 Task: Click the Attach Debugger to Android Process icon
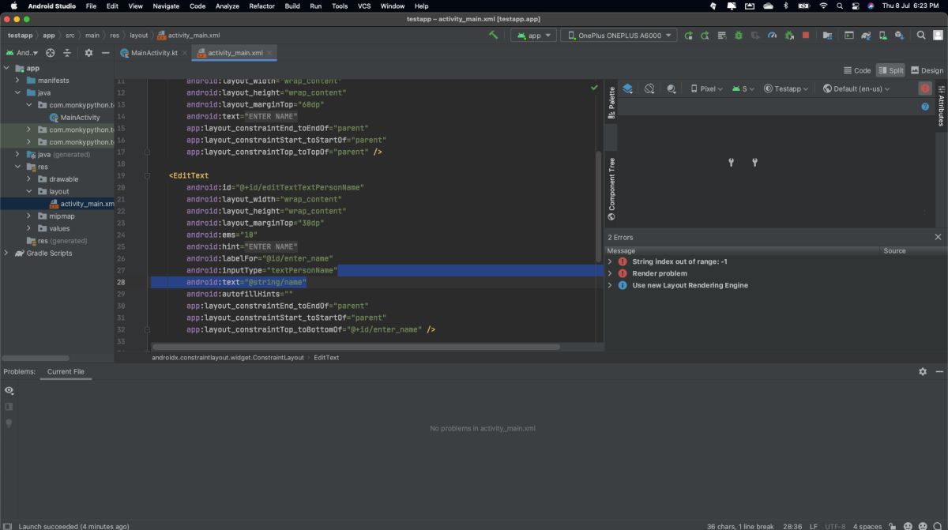click(x=789, y=36)
